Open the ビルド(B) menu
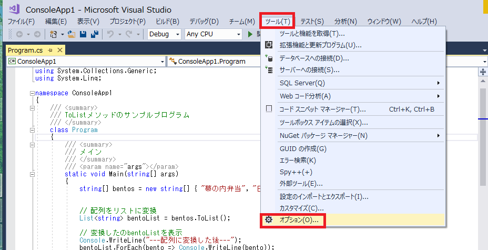488x250 pixels. (167, 22)
